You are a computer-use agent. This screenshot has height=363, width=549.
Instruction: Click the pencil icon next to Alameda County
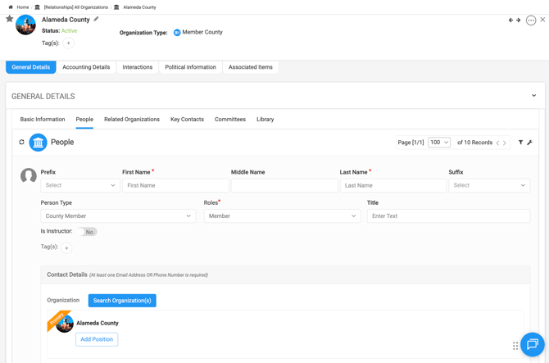tap(96, 19)
